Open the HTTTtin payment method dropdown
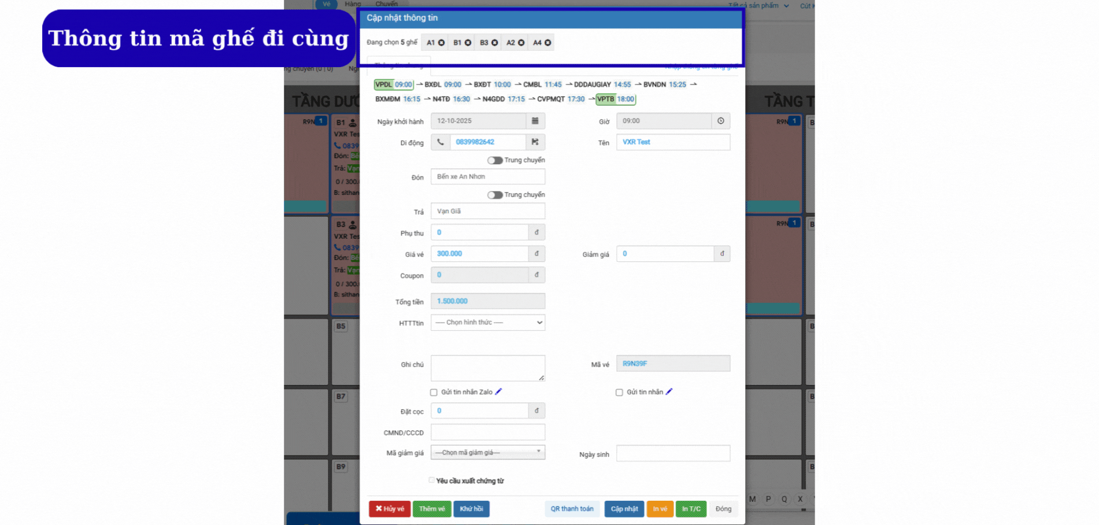This screenshot has width=1099, height=525. coord(487,323)
